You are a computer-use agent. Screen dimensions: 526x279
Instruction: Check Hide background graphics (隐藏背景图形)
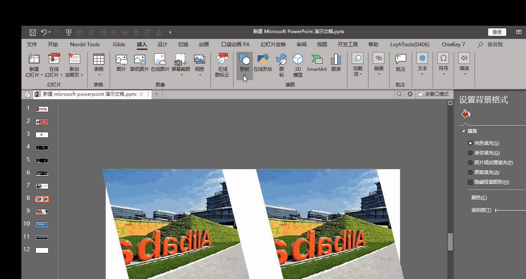(x=470, y=182)
